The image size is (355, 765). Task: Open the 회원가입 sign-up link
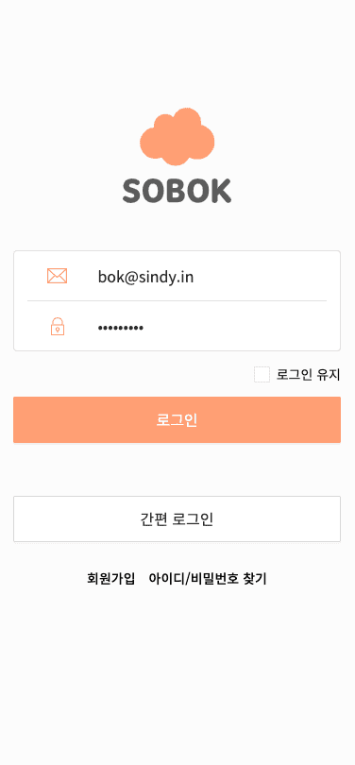pos(111,579)
